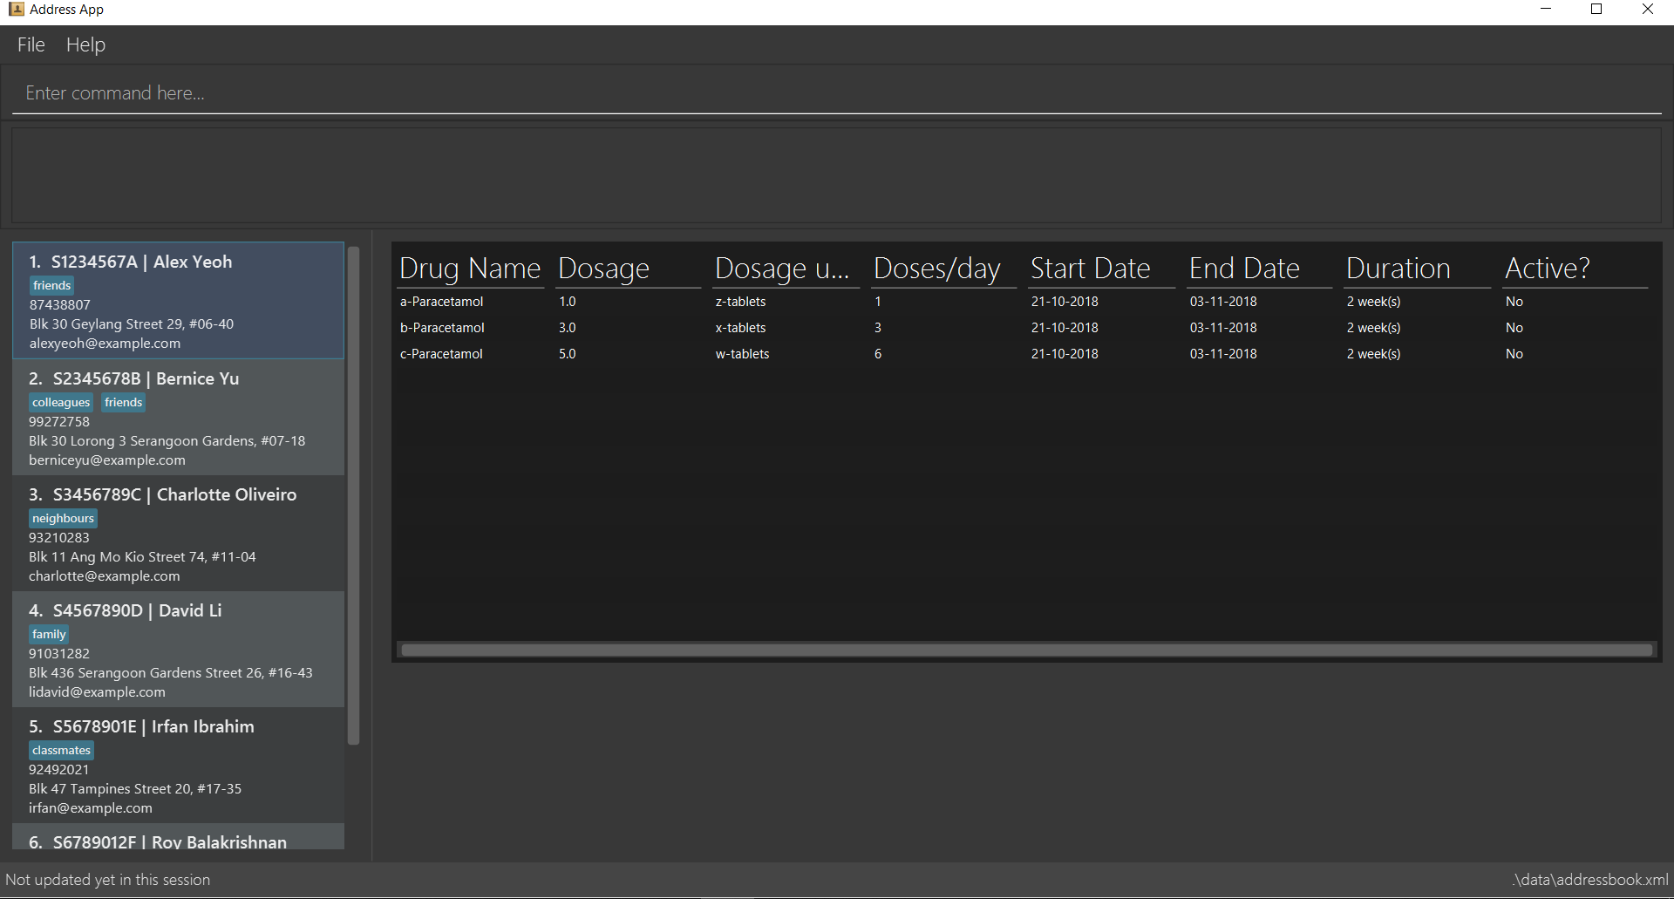Select patient Charlotte Oliveiro card
The image size is (1674, 899).
point(179,533)
